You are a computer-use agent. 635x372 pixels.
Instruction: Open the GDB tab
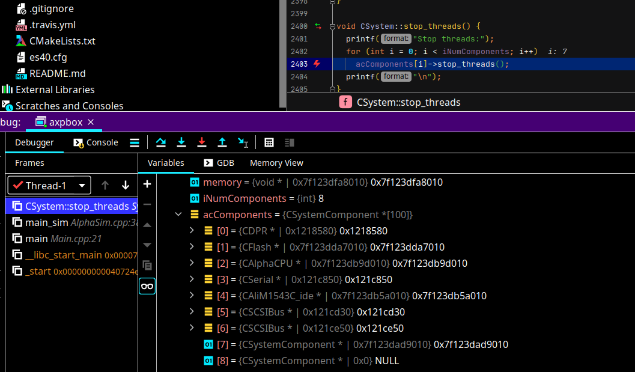point(219,163)
